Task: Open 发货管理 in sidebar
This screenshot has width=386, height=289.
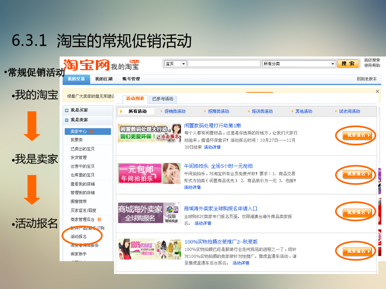Action: pyautogui.click(x=78, y=158)
